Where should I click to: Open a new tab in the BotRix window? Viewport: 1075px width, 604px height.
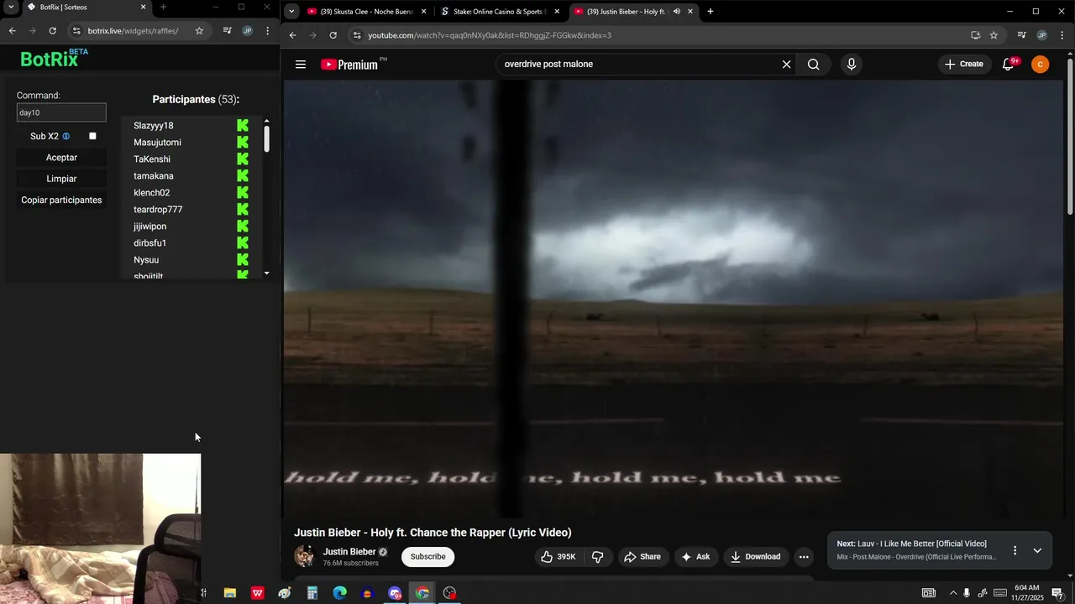click(163, 7)
